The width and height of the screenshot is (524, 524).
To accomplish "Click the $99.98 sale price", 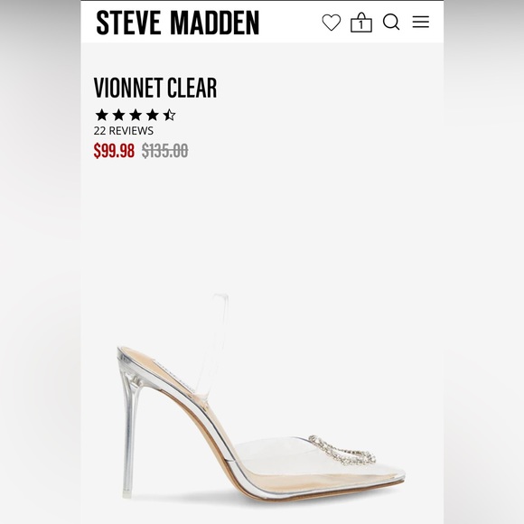I will click(114, 150).
